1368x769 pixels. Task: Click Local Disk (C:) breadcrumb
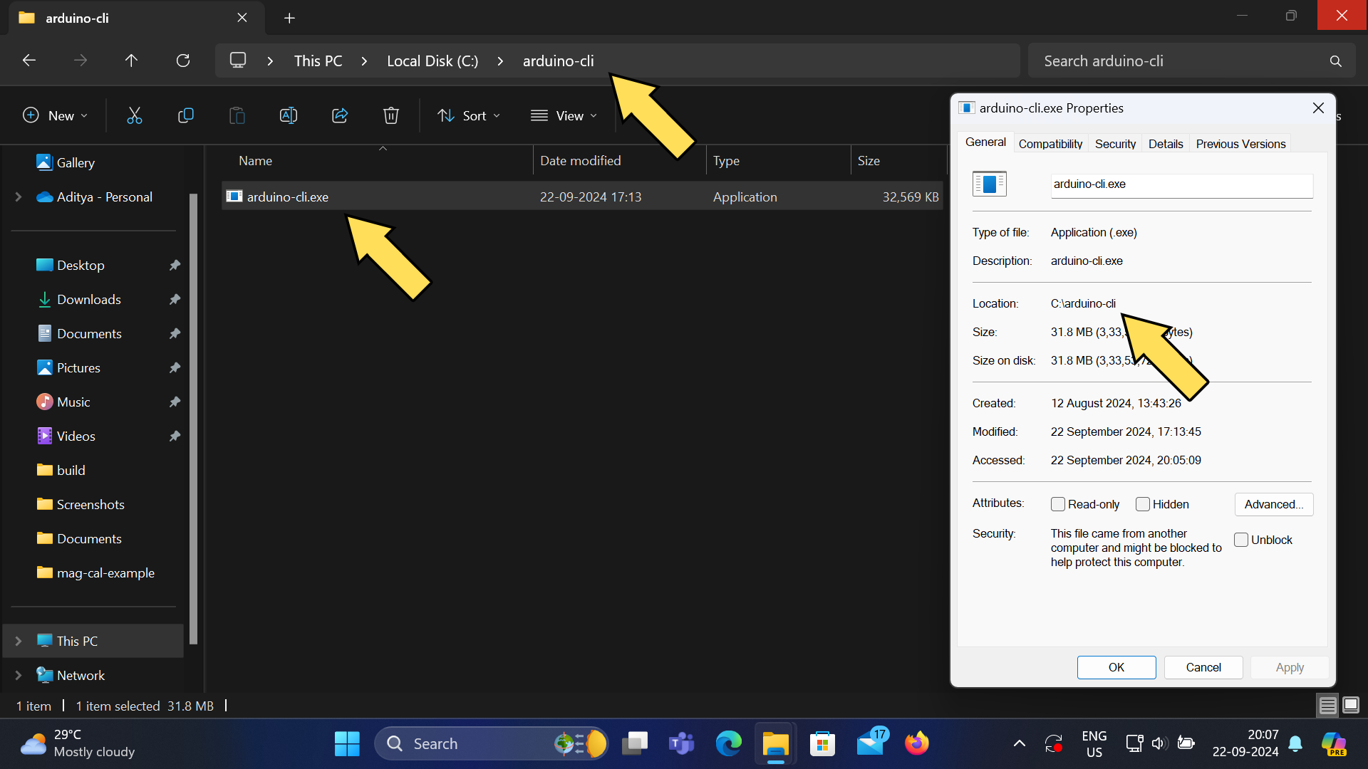[x=432, y=61]
